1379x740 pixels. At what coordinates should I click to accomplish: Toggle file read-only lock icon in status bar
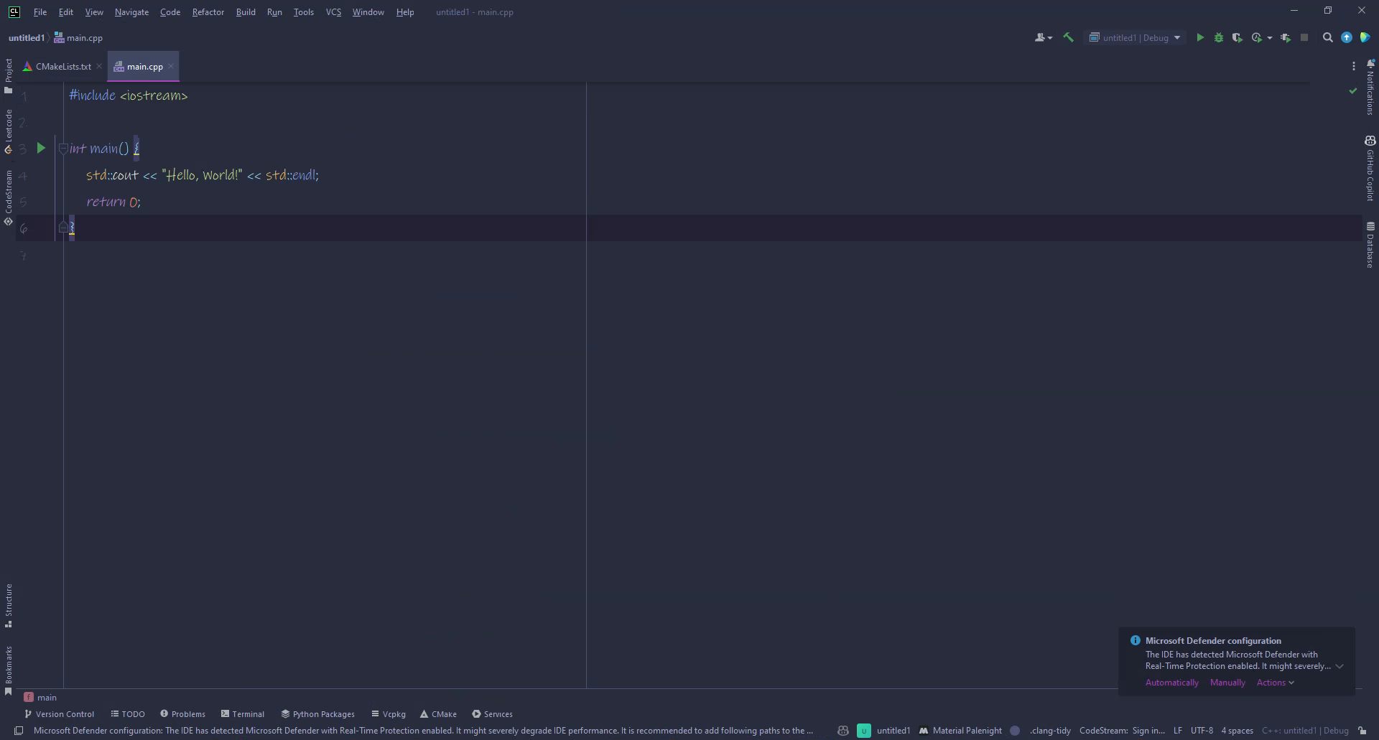[1362, 731]
